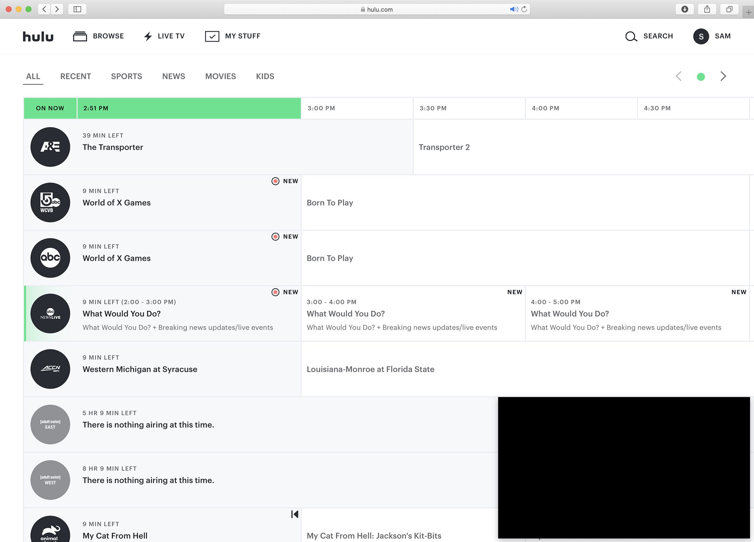754x542 pixels.
Task: Click the adult swim East channel logo
Action: 50,424
